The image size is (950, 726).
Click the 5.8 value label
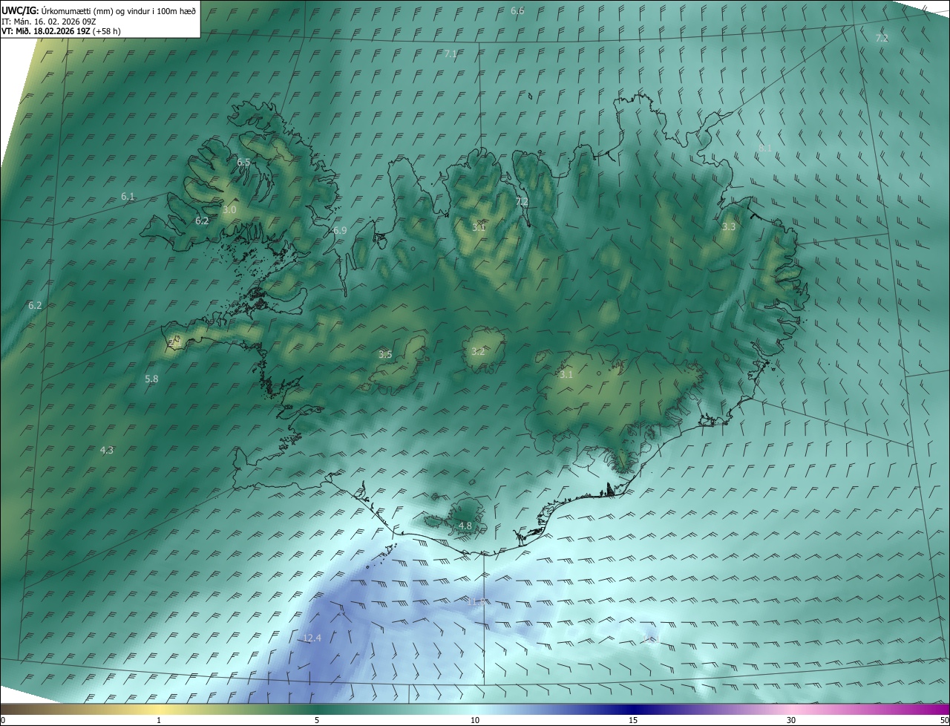[x=151, y=379]
